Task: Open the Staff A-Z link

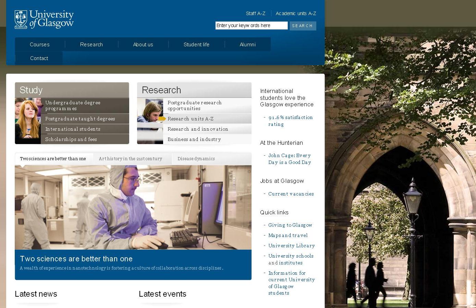Action: [x=256, y=13]
